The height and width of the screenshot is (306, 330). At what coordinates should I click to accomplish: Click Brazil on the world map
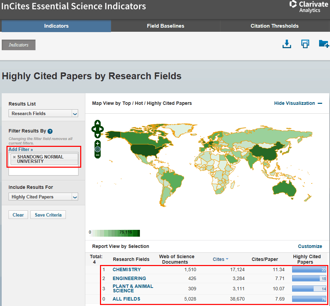click(174, 179)
